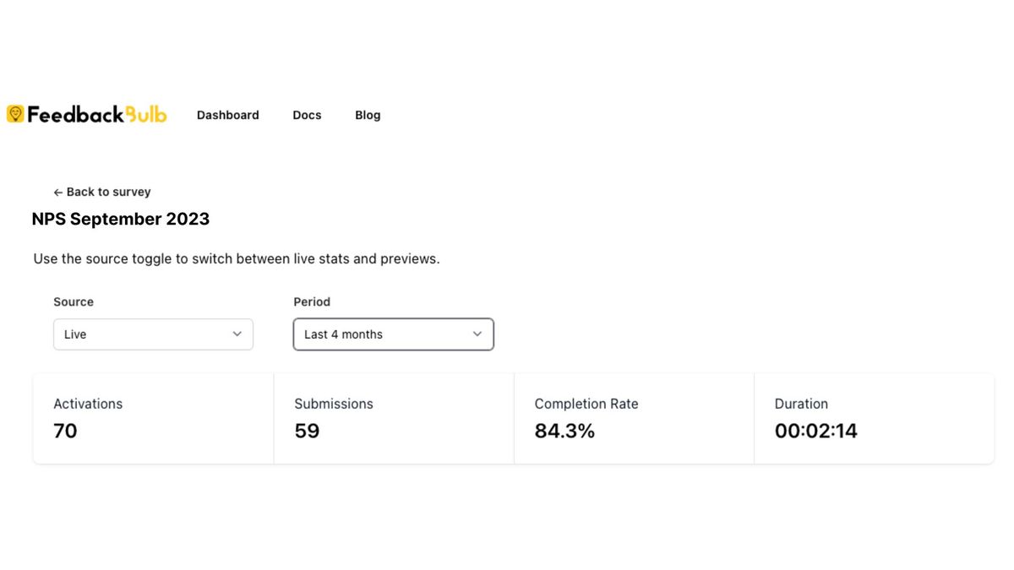Click the back arrow before Back to survey

pos(58,193)
